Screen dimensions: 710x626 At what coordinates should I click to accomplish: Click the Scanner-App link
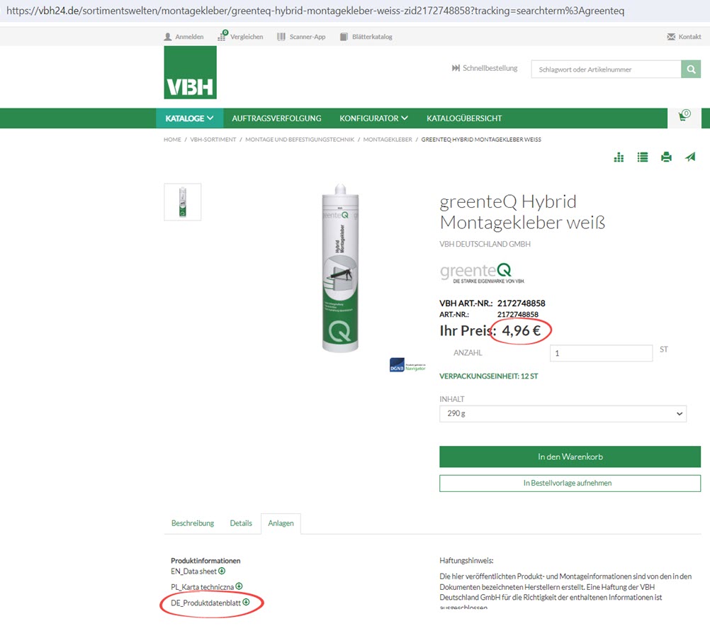[x=308, y=37]
